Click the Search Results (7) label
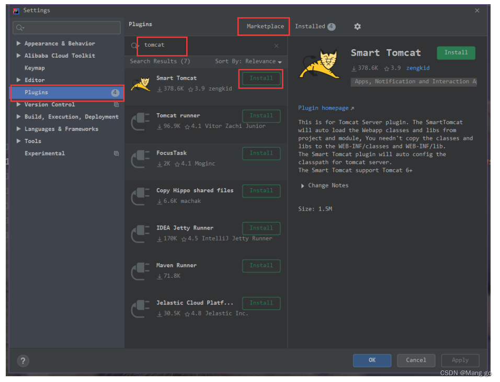The width and height of the screenshot is (500, 382). 160,61
